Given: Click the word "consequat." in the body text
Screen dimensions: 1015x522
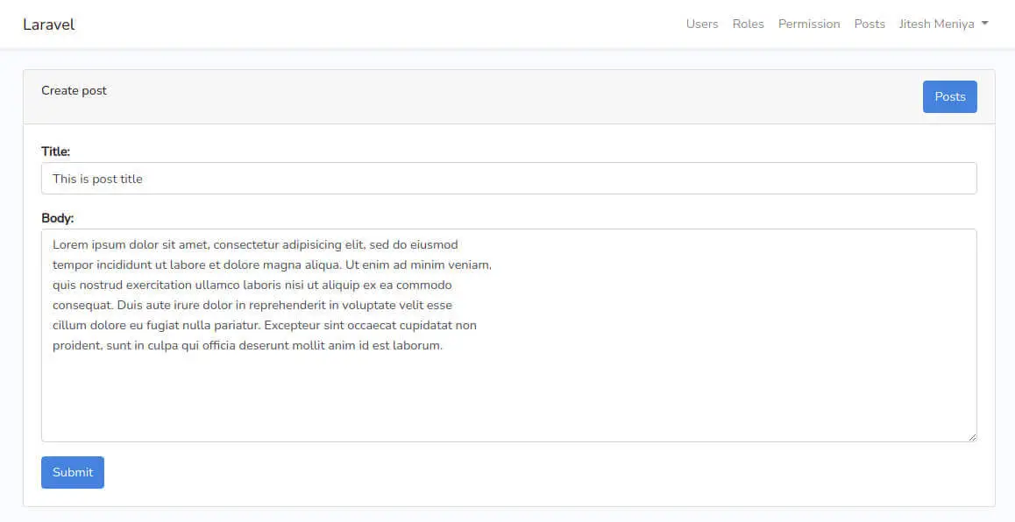Looking at the screenshot, I should tap(83, 306).
